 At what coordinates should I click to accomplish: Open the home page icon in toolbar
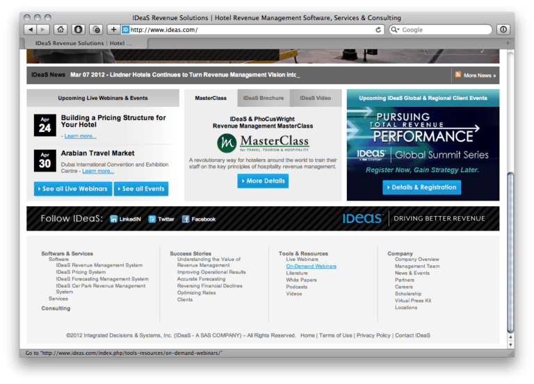(60, 30)
